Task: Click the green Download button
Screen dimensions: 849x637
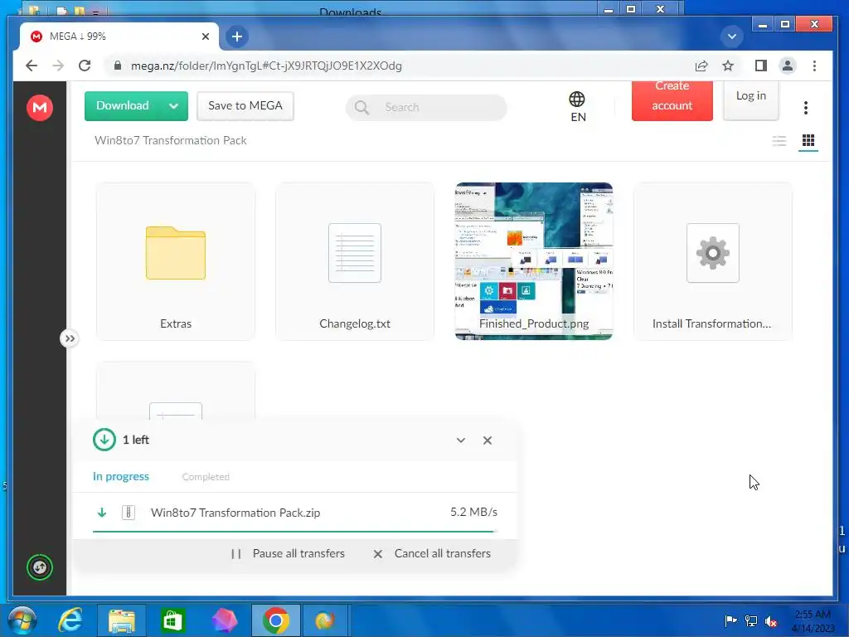Action: tap(123, 105)
